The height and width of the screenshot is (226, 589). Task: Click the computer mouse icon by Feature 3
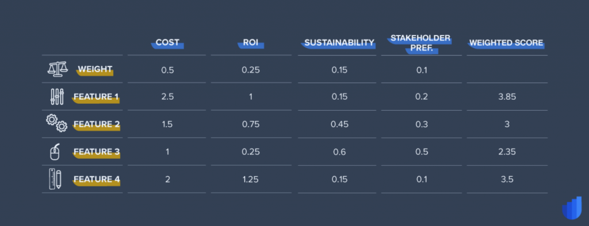55,151
